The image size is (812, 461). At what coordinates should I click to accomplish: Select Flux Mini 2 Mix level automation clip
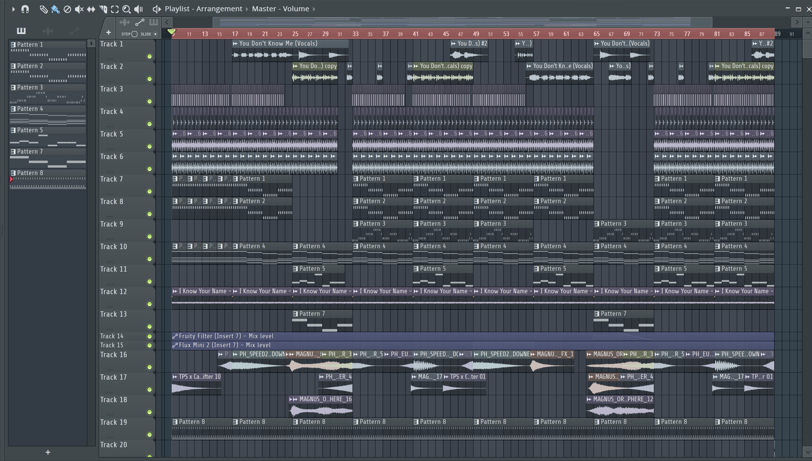pos(473,345)
